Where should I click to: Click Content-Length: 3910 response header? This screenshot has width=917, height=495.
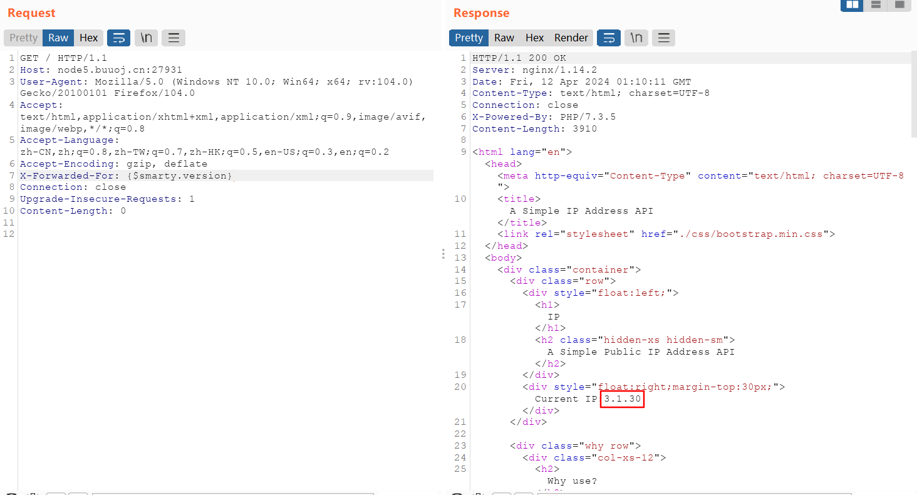click(534, 128)
